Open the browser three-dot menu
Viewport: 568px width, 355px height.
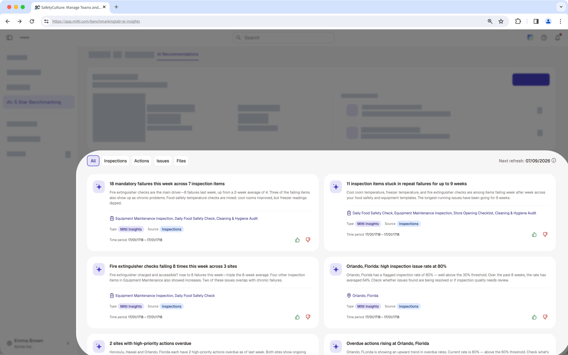[560, 21]
